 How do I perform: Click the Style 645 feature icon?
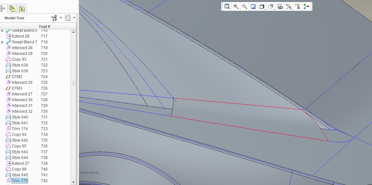click(8, 175)
